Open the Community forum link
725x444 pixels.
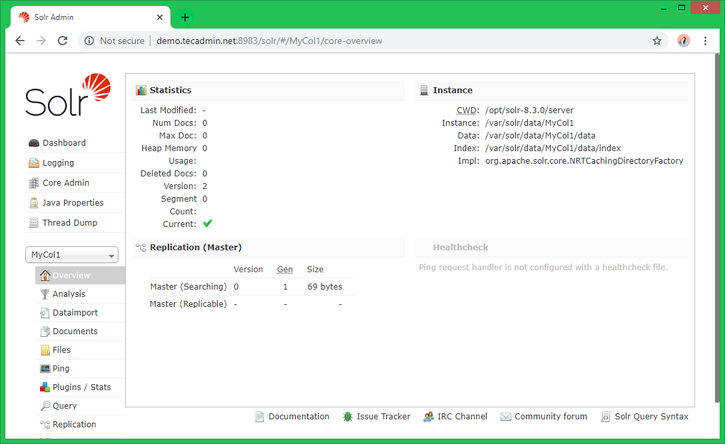point(551,417)
